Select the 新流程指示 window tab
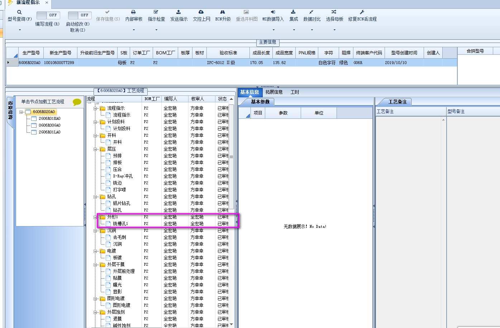The width and height of the screenshot is (500, 328). (28, 3)
